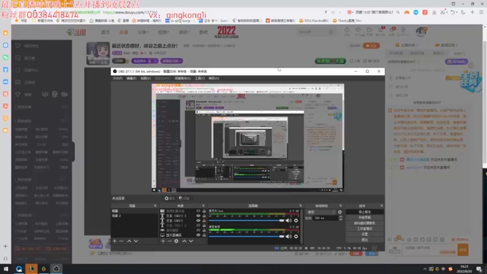Click the WeChat icon in browser sidebar
This screenshot has height=274, width=487.
[x=5, y=57]
